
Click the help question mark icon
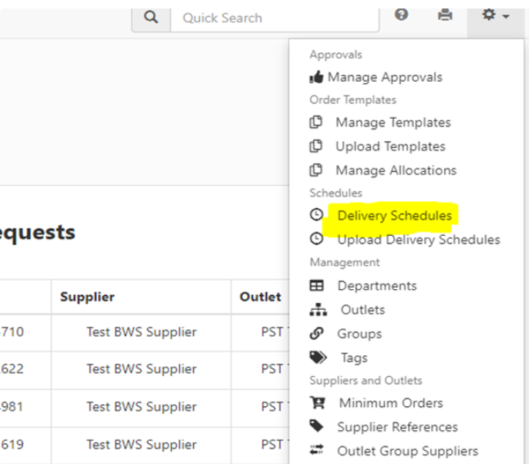[x=401, y=15]
